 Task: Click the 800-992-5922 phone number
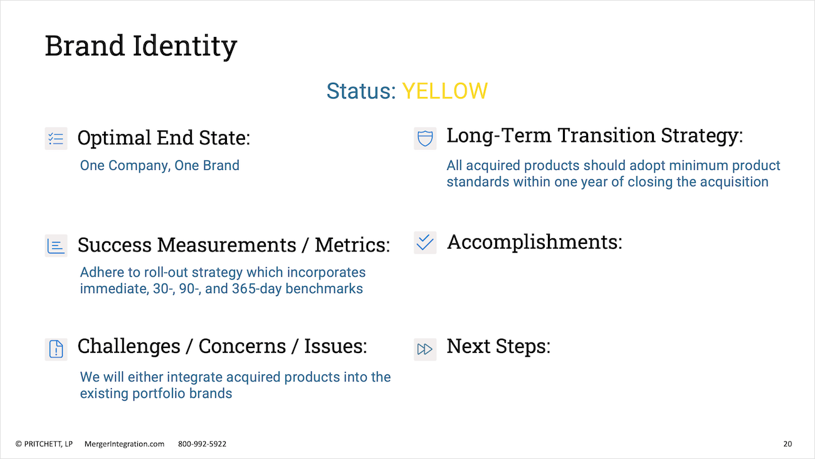[x=202, y=444]
